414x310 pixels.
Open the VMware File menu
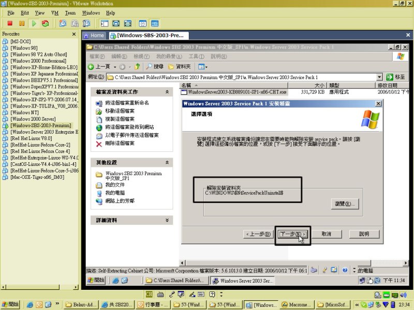(x=11, y=13)
